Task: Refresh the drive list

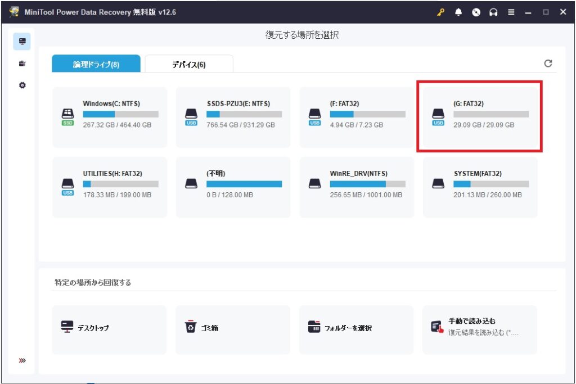Action: [x=548, y=64]
